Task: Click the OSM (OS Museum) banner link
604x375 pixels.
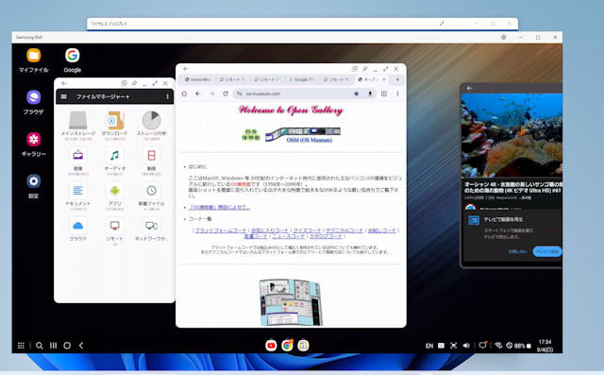Action: point(303,135)
